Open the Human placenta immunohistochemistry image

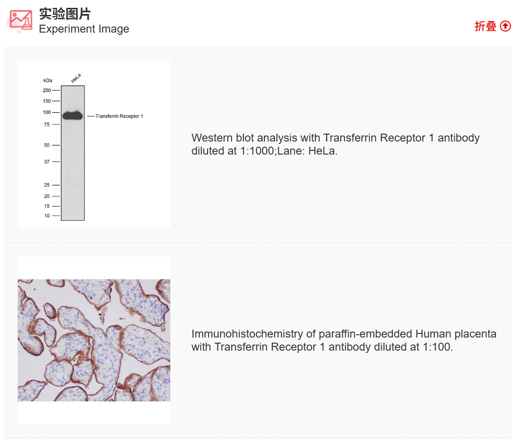[x=93, y=340]
